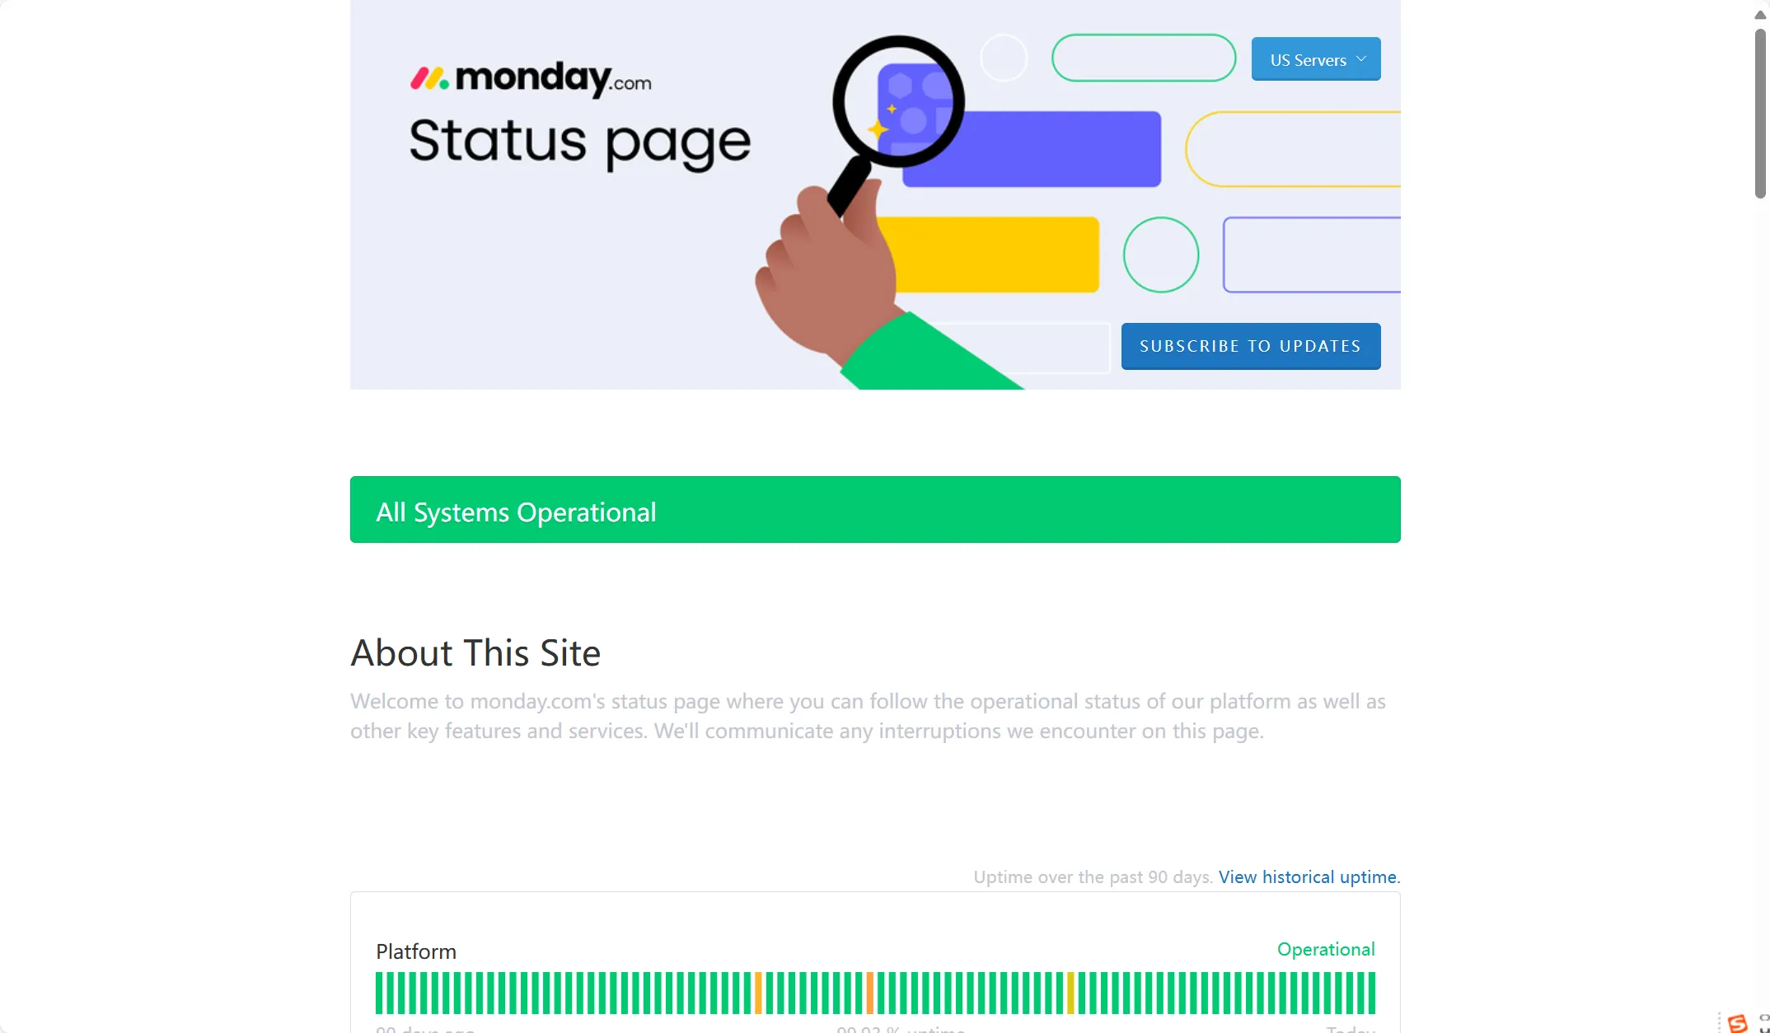Toggle the US Servers region selector
The image size is (1770, 1033).
pos(1315,58)
